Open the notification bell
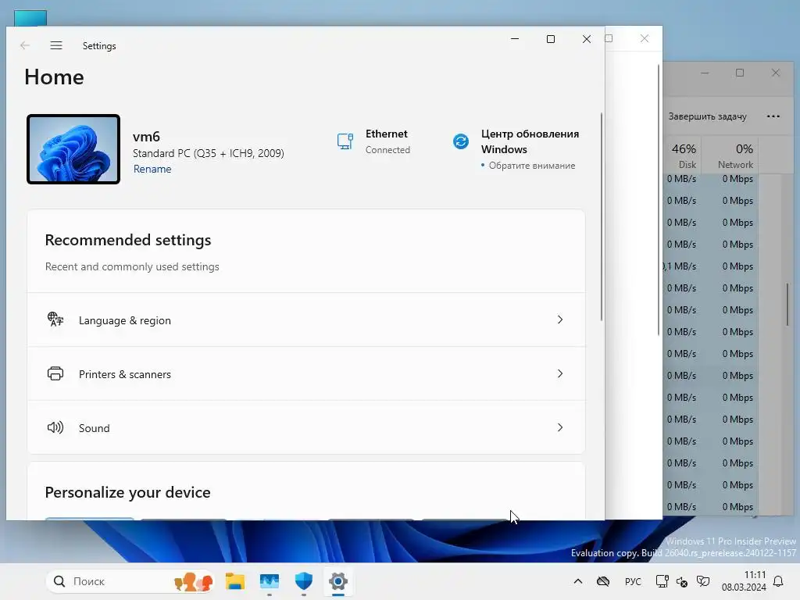800x600 pixels. 778,581
